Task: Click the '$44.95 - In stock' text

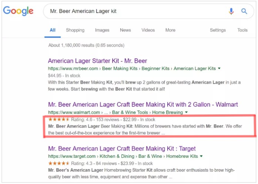Action: coord(64,76)
